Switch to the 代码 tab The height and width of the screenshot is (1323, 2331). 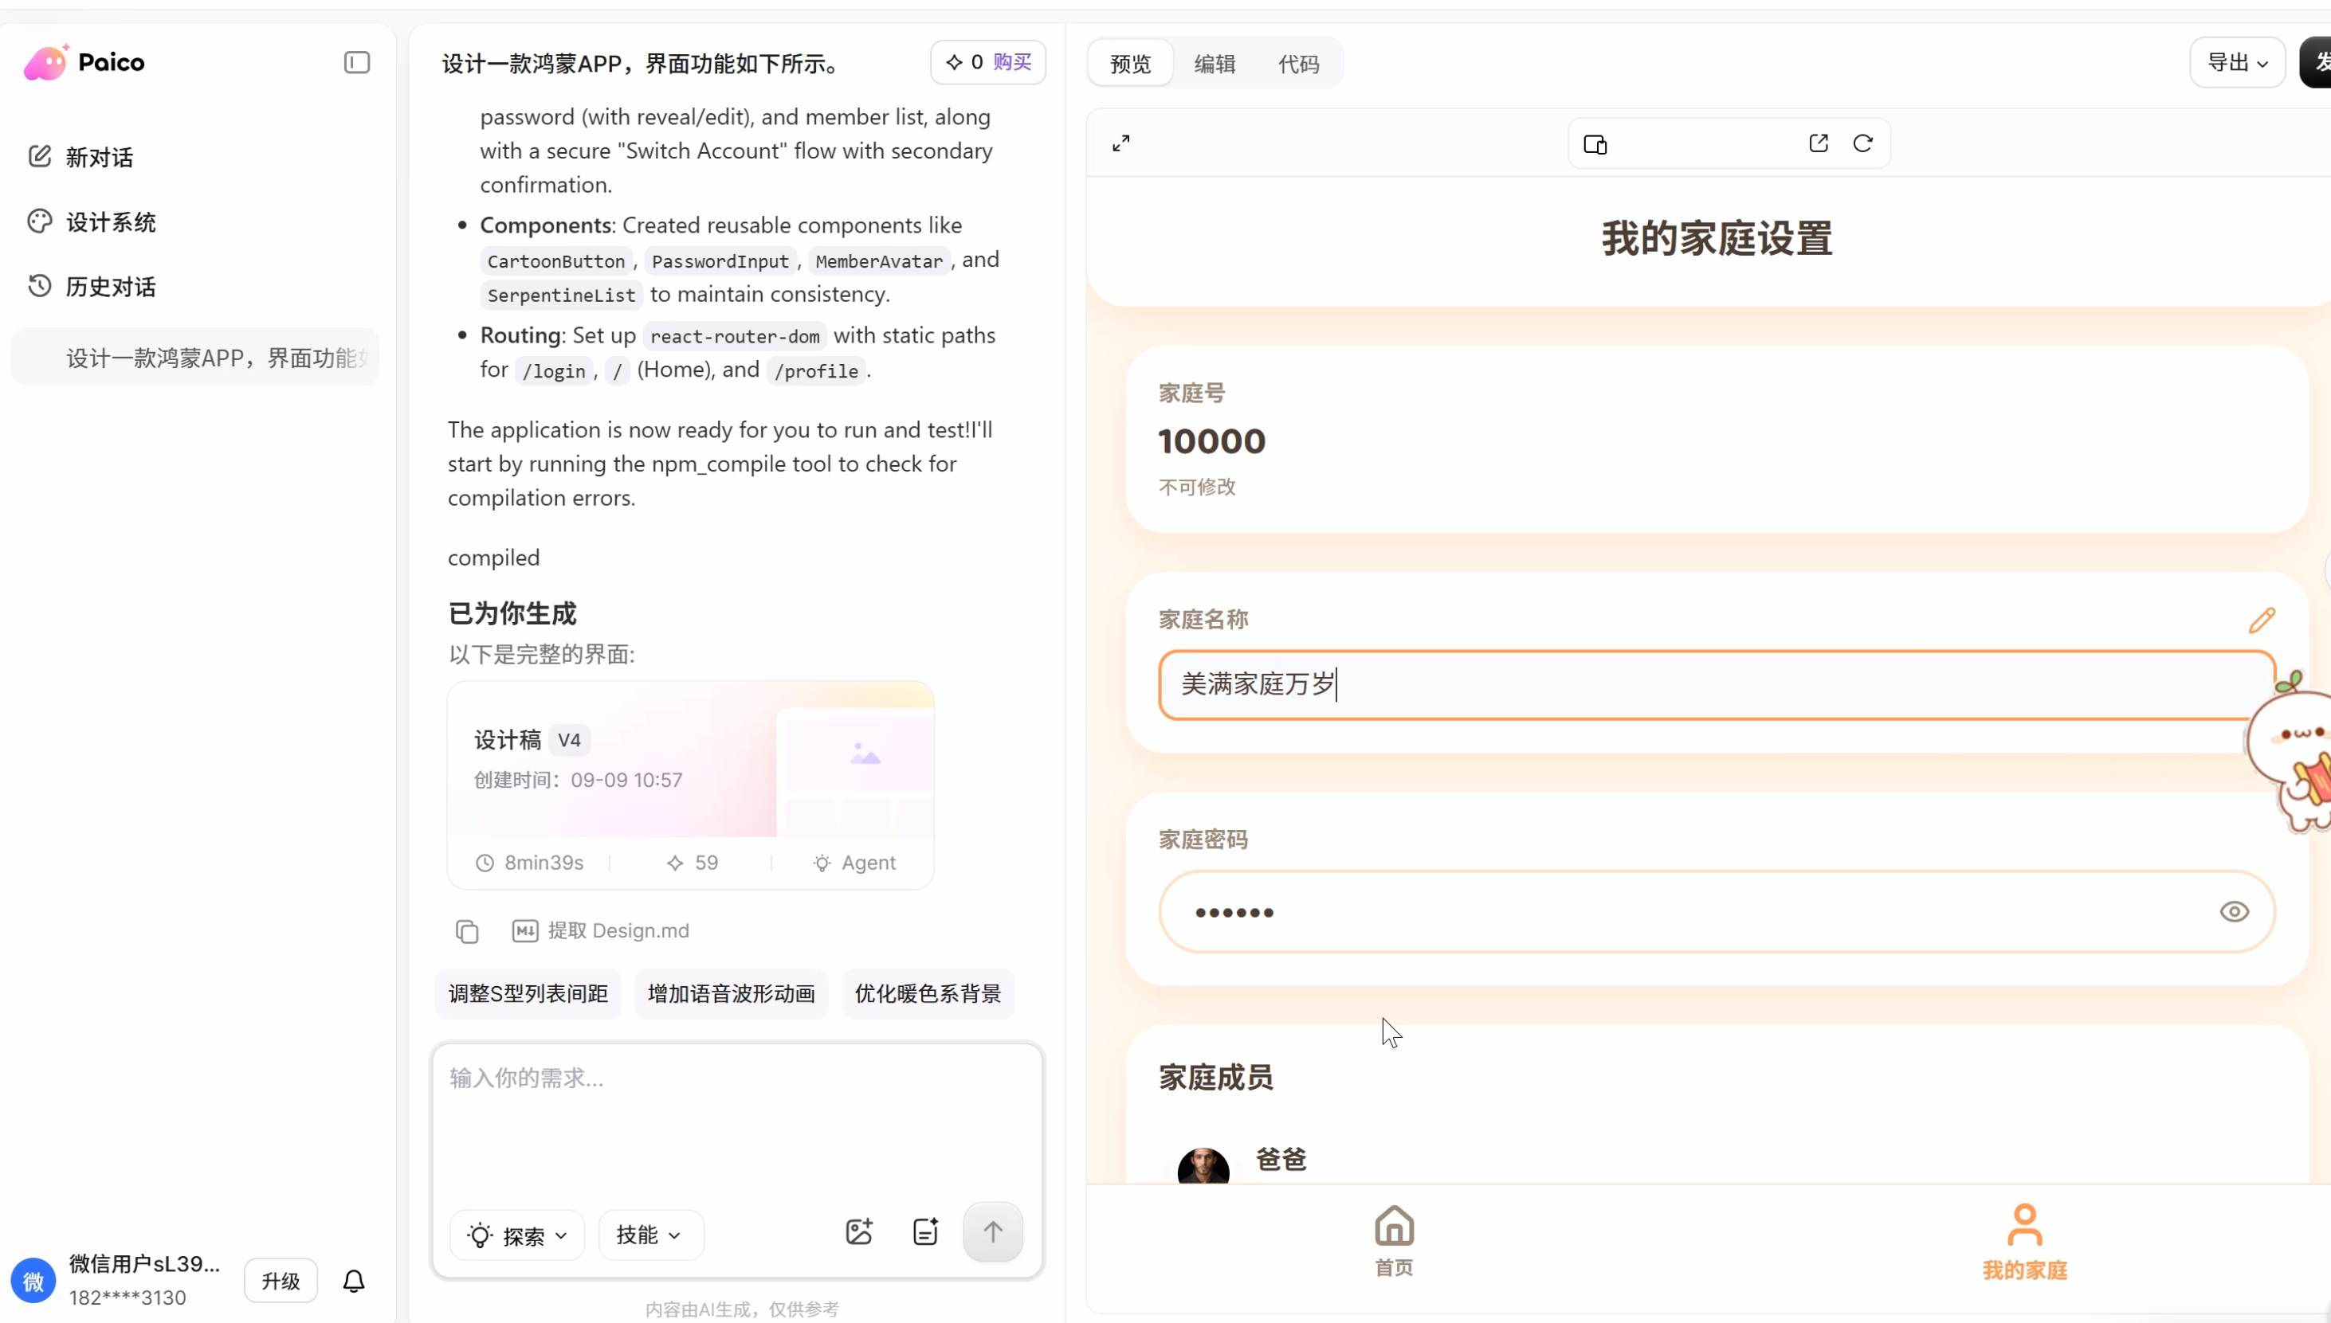pos(1298,64)
